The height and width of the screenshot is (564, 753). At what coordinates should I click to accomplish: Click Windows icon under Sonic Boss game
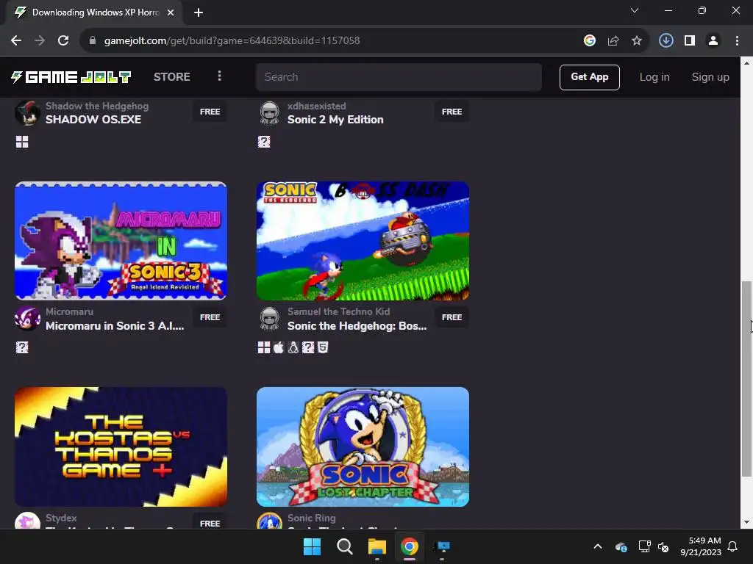pos(264,347)
